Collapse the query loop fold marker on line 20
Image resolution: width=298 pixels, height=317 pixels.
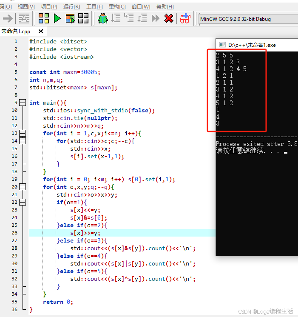tap(23, 187)
